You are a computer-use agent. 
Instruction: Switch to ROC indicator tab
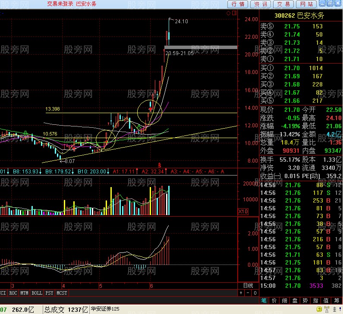(13, 293)
